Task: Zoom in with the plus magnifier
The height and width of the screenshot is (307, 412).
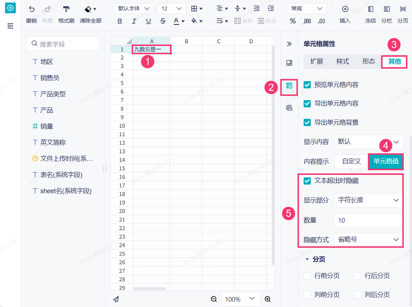Action: click(x=267, y=299)
